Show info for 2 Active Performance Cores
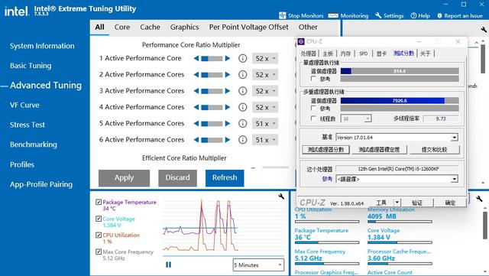Screen dimensions: 489x276 coord(243,75)
